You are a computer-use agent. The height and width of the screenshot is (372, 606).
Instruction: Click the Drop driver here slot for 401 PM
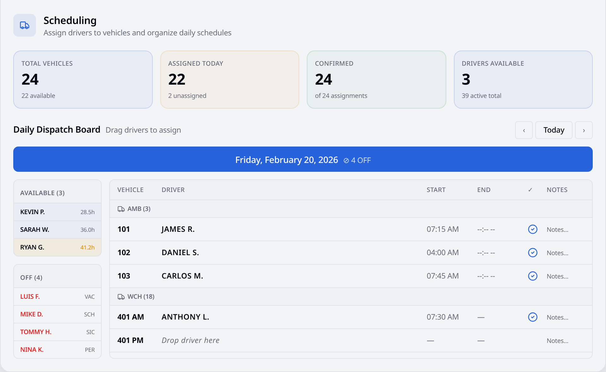point(191,340)
